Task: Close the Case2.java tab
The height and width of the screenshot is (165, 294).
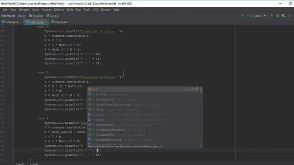Action: [20, 22]
